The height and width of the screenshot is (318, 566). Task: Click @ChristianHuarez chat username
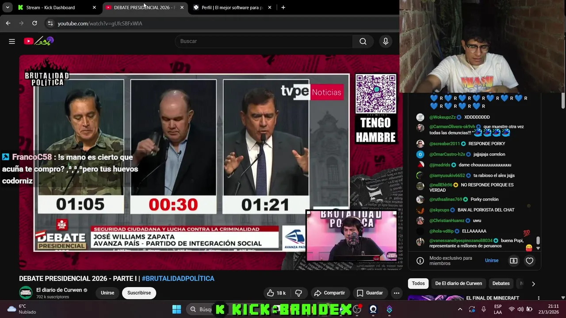tap(447, 220)
